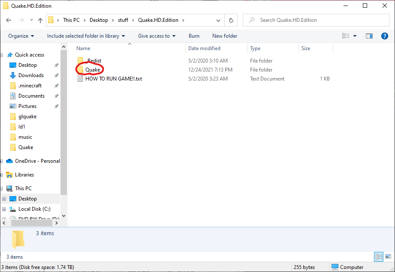Switch to details view in status bar
The width and height of the screenshot is (395, 272).
point(379,257)
